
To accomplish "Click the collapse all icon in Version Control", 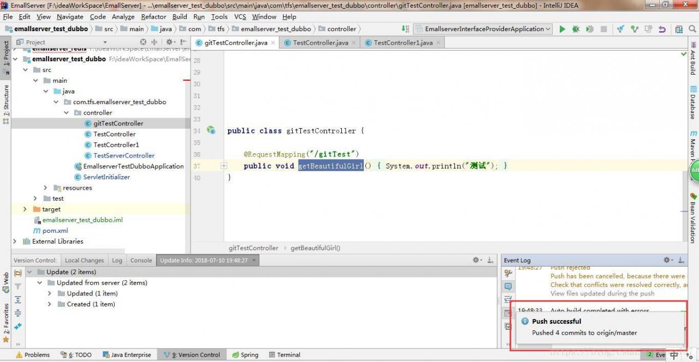I will [18, 312].
